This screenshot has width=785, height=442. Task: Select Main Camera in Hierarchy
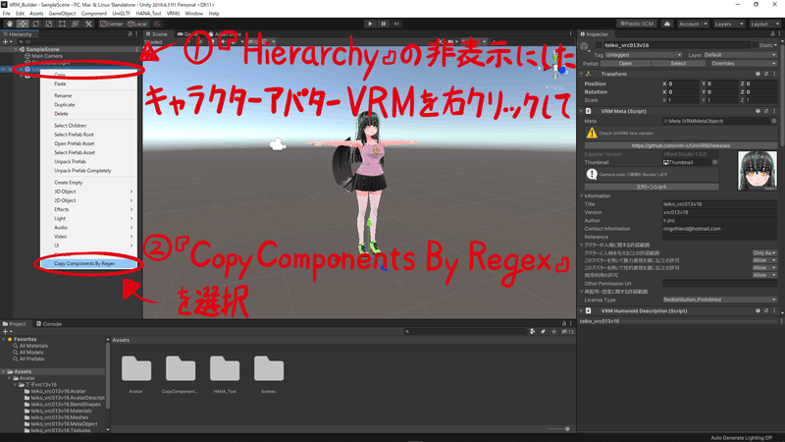pos(47,56)
